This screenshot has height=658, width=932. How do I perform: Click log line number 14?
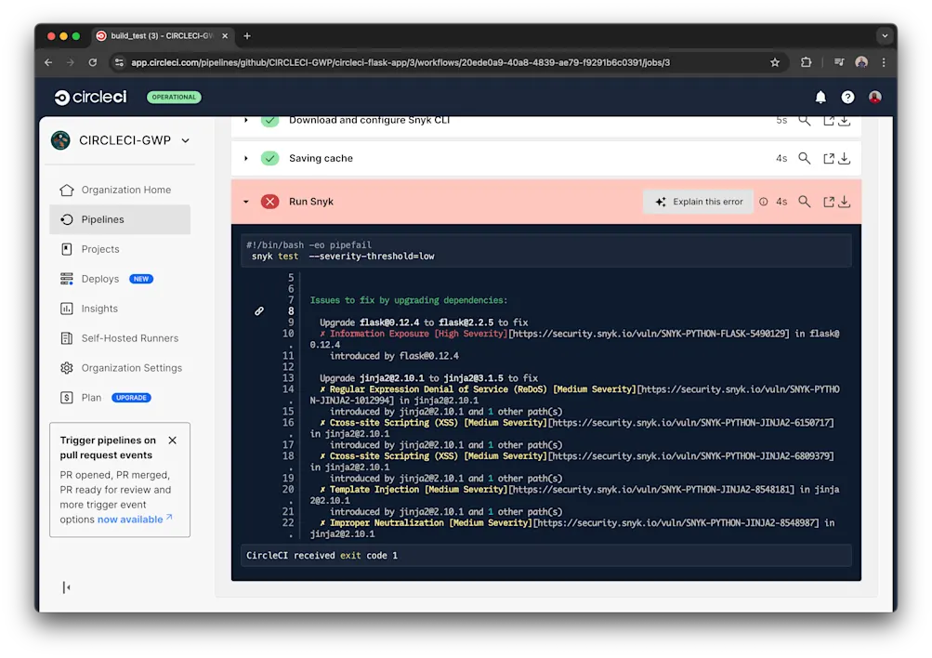coord(288,389)
